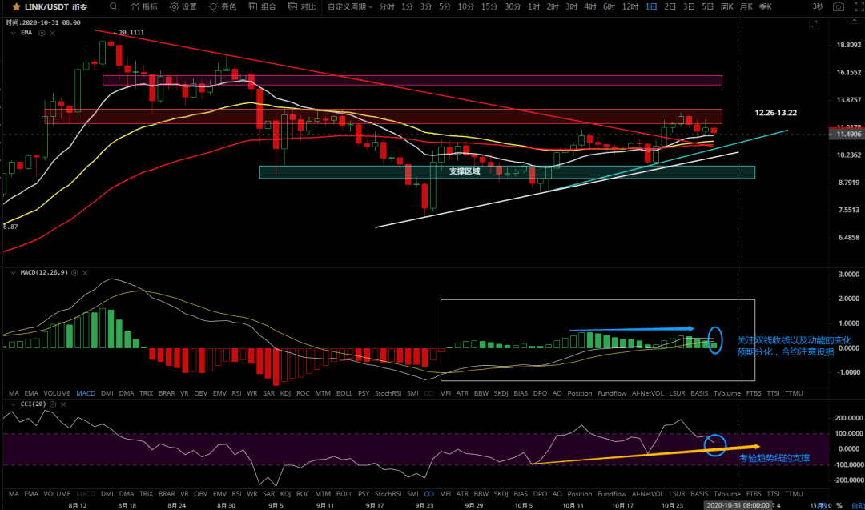Toggle 自动 auto scale at bottom right
Screen dimensions: 865x510
click(858, 505)
